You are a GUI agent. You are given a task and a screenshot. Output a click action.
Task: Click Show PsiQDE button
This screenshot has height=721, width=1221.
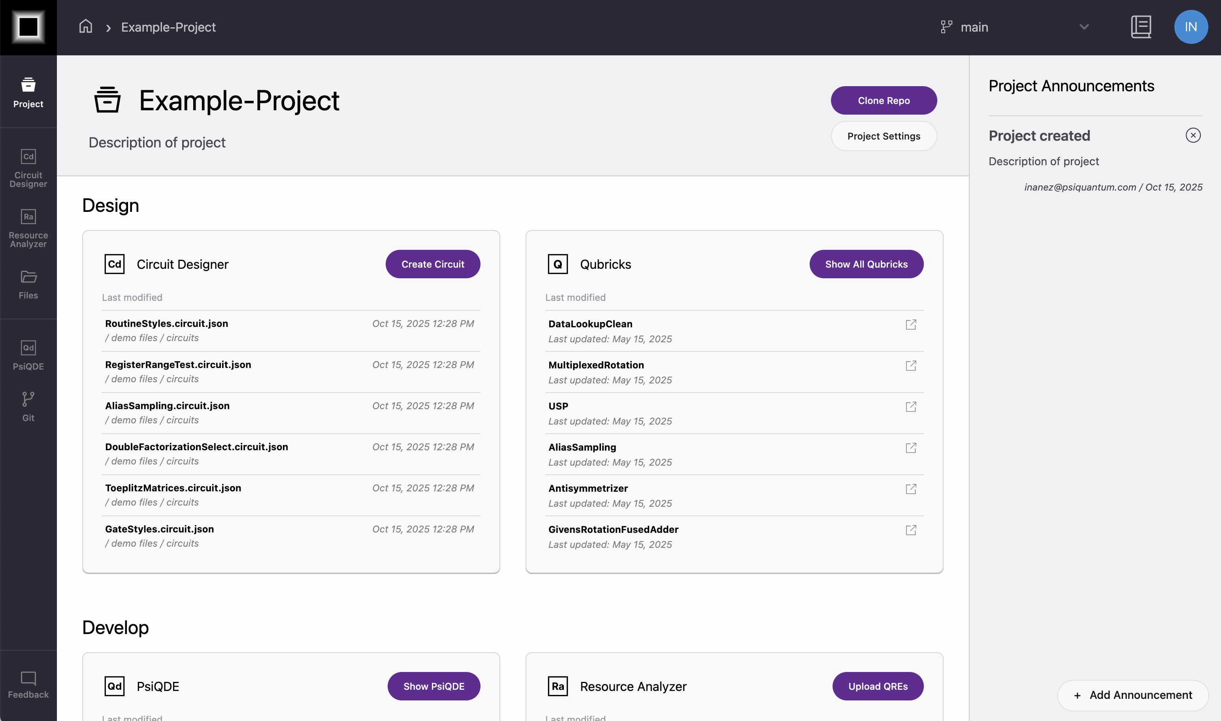tap(434, 686)
